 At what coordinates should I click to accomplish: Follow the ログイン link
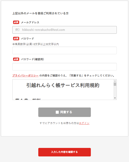[x=84, y=123]
